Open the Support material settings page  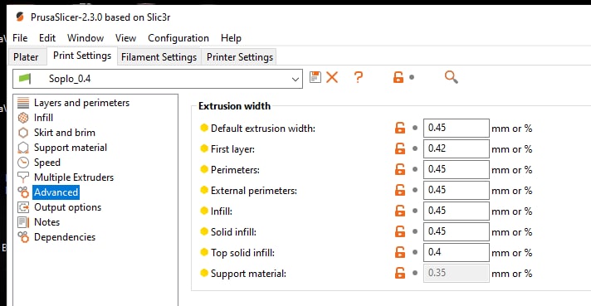click(x=70, y=148)
